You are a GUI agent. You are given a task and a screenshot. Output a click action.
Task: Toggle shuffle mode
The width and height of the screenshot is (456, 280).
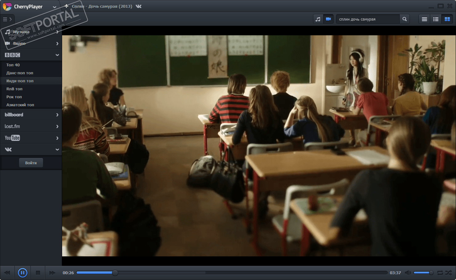[x=449, y=273]
